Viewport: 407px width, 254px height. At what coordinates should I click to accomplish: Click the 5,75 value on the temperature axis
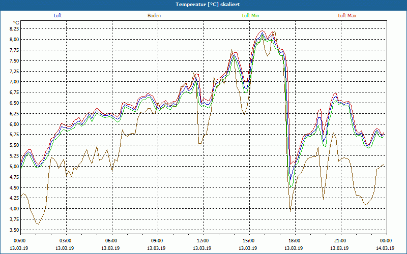pyautogui.click(x=14, y=135)
